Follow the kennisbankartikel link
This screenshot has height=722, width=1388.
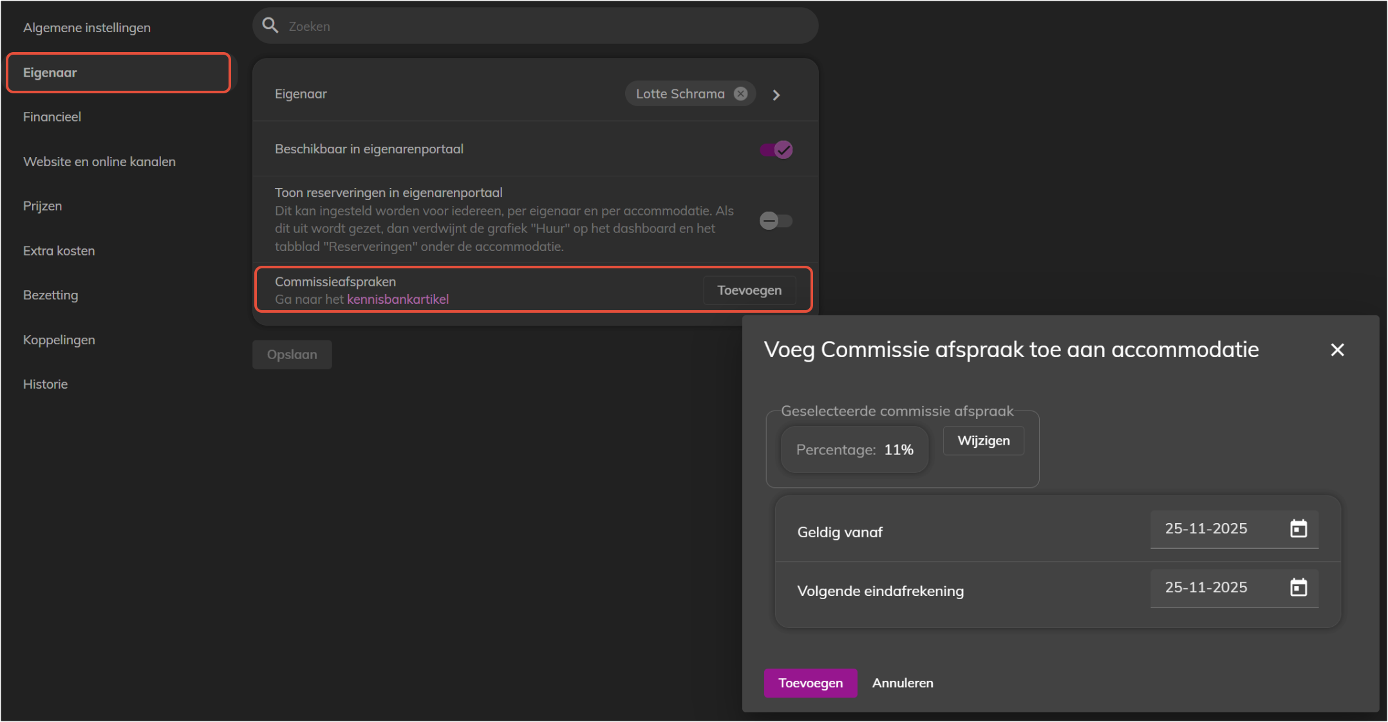[x=397, y=299]
